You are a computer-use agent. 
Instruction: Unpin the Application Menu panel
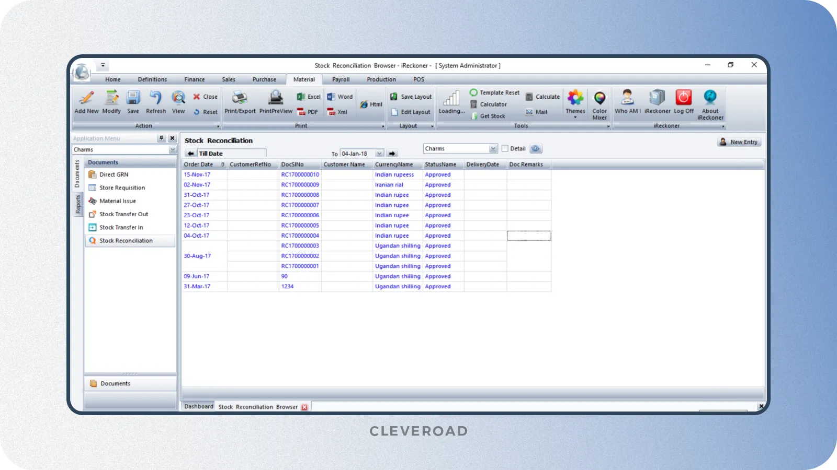click(x=162, y=138)
